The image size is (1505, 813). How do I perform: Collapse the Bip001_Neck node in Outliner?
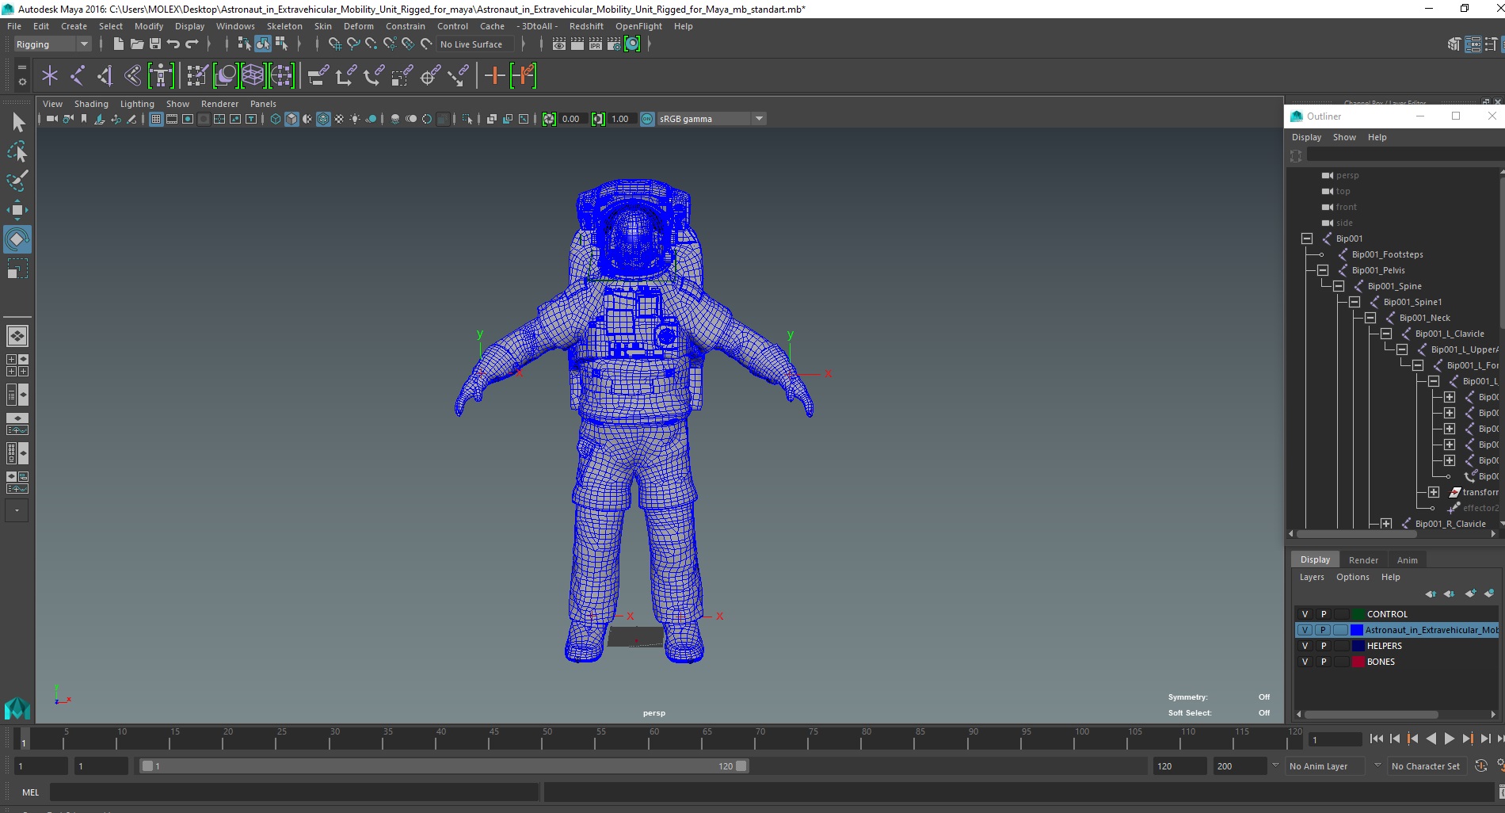click(x=1370, y=318)
